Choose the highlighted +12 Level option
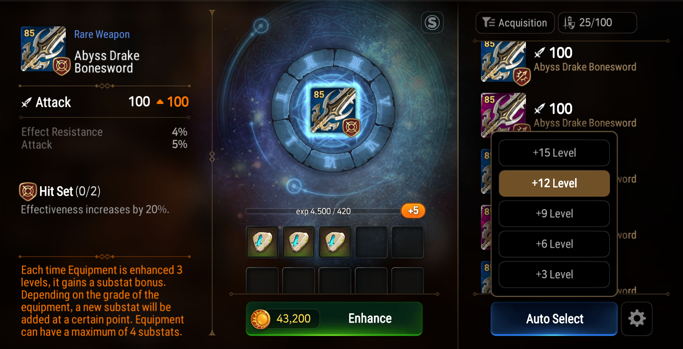683x349 pixels. (x=554, y=183)
